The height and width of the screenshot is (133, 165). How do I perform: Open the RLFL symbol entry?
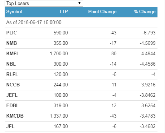tap(12, 74)
